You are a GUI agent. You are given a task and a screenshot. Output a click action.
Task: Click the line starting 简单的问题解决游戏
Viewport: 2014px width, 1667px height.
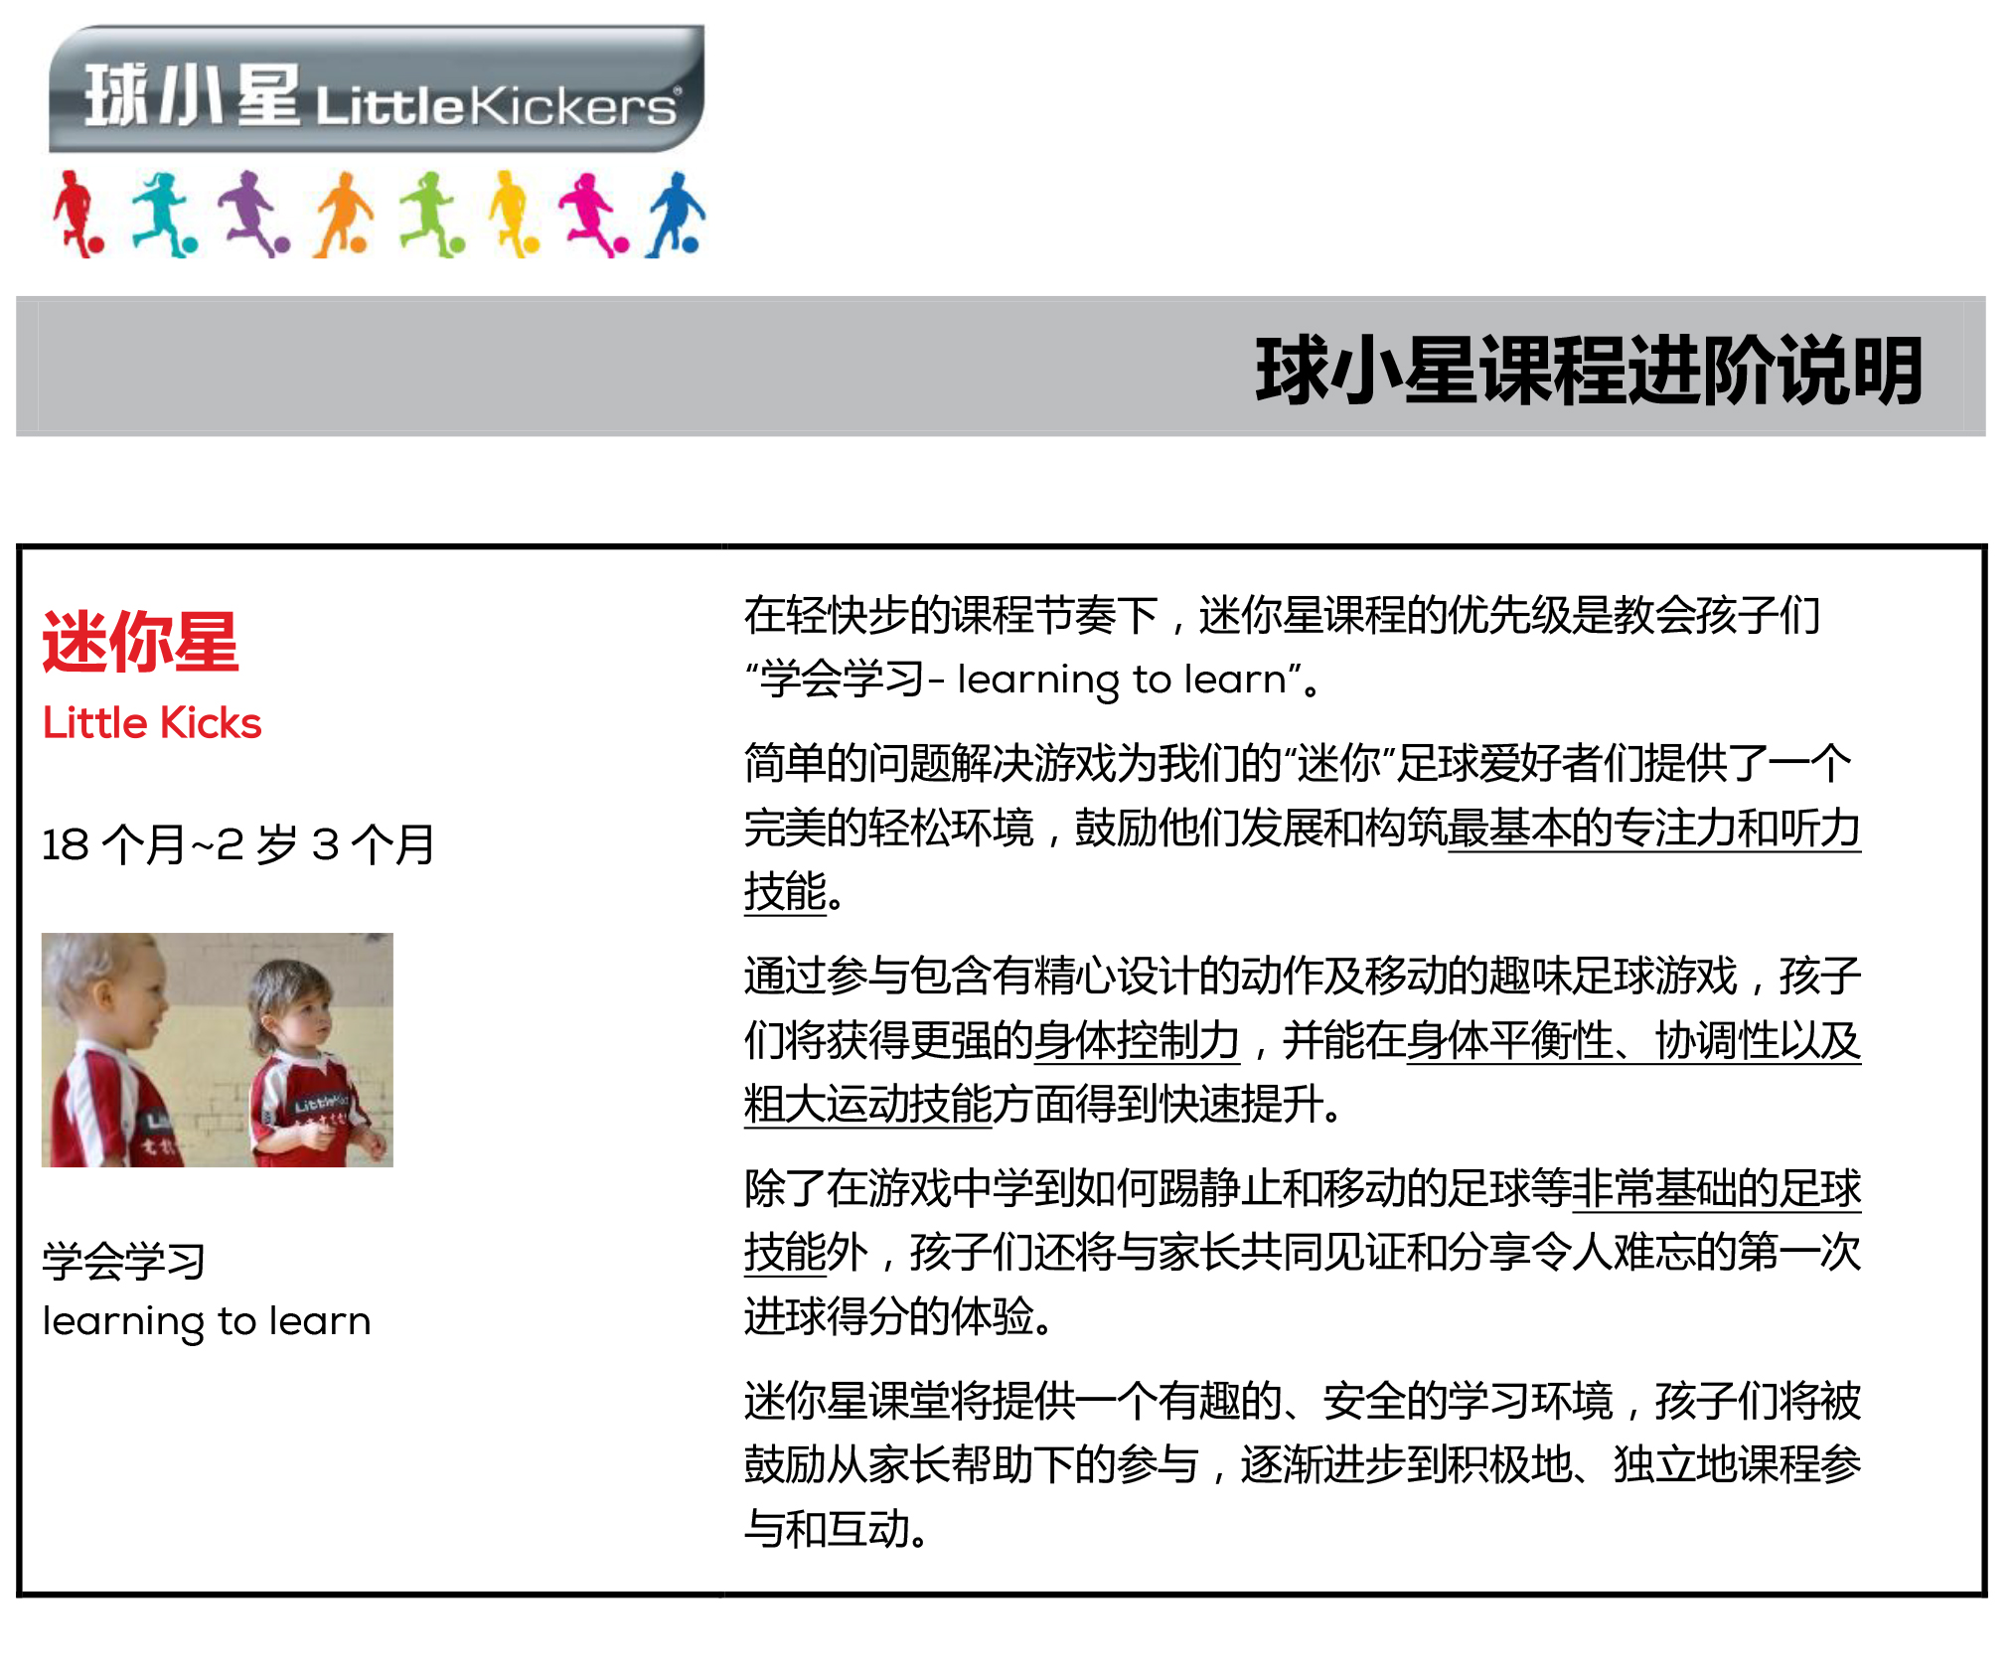tap(1298, 763)
